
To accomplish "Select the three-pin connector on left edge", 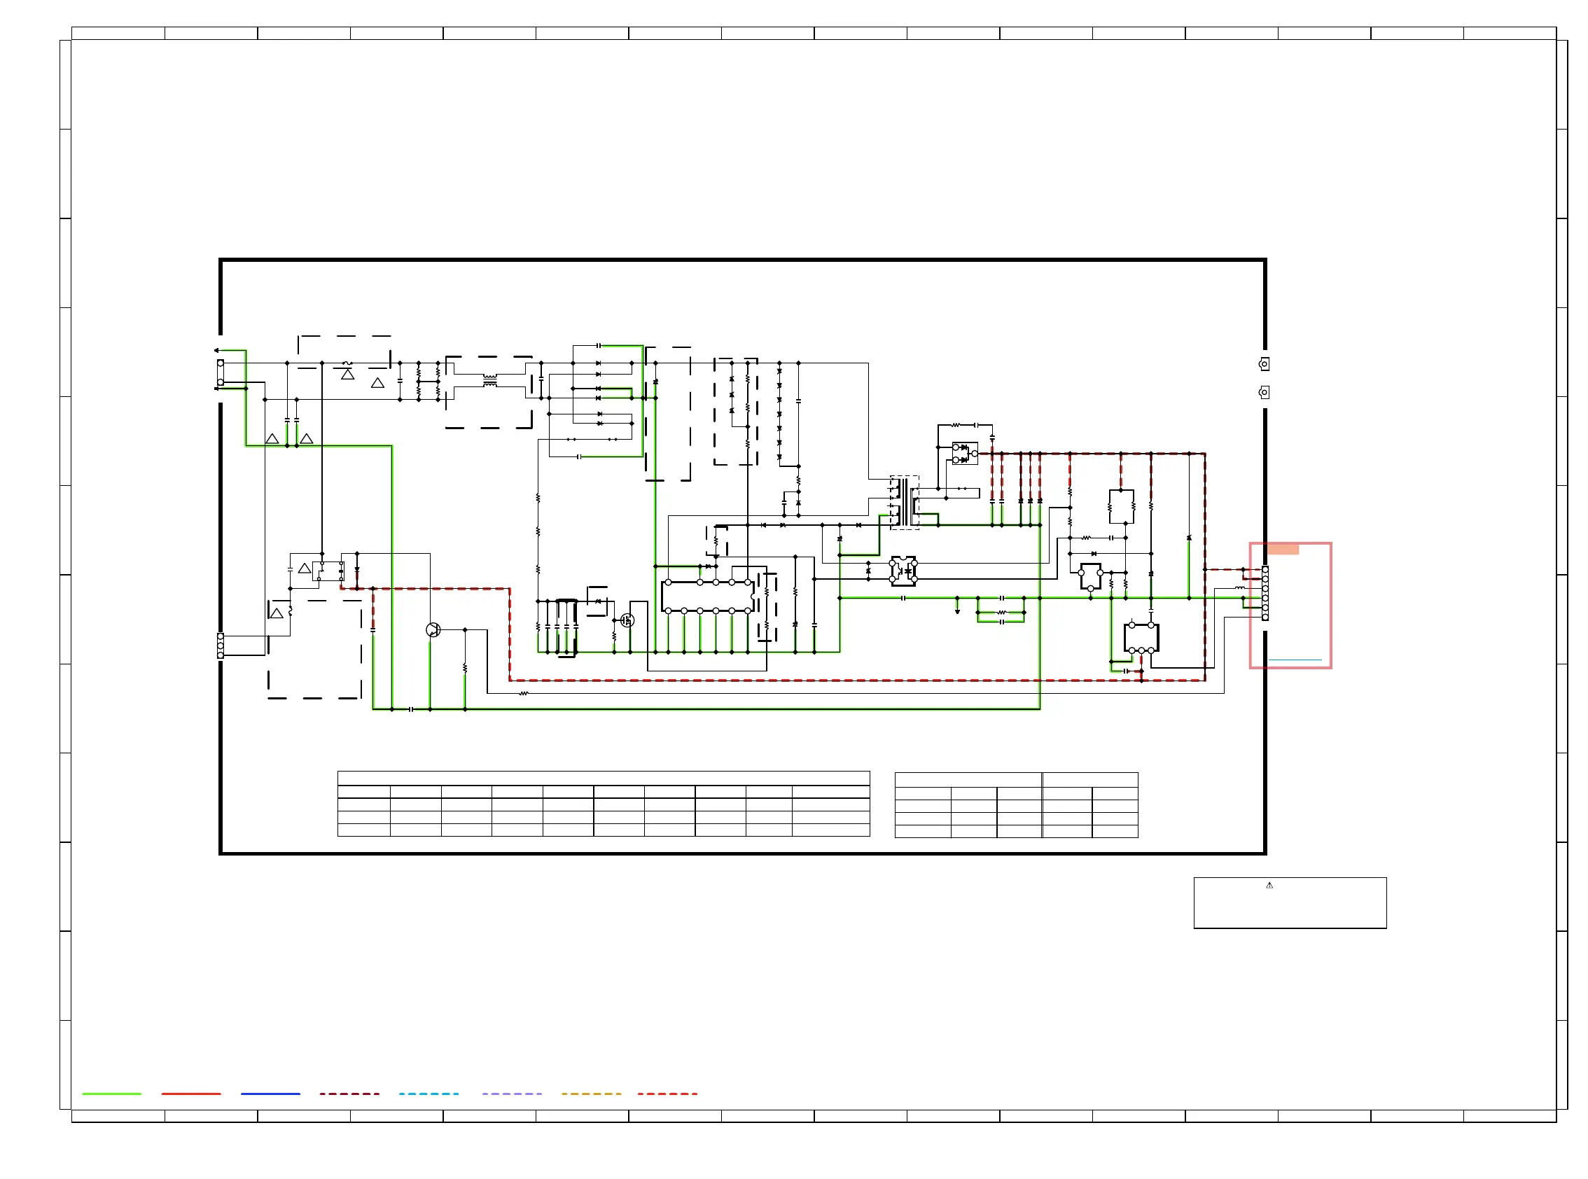I will click(x=221, y=646).
